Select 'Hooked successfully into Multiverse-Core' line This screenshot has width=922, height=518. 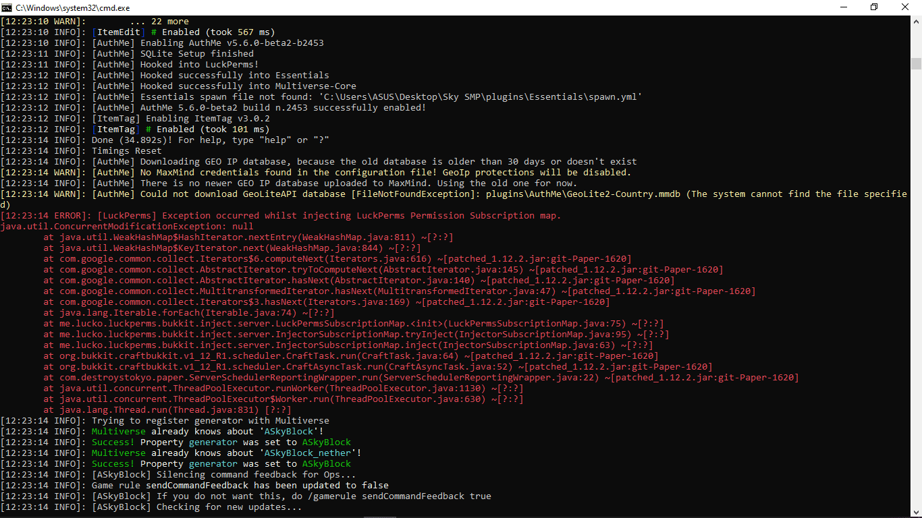[x=178, y=86]
